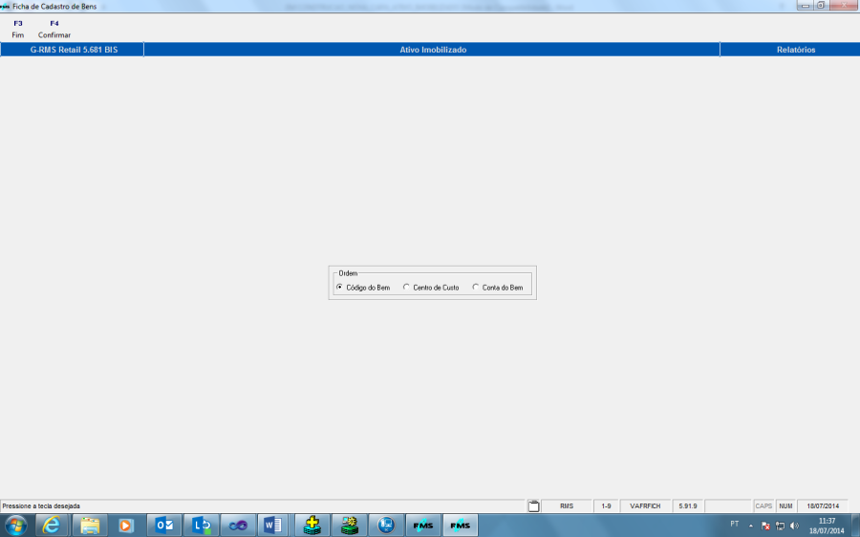Open Windows Explorer folder icon
The height and width of the screenshot is (537, 860).
(90, 526)
